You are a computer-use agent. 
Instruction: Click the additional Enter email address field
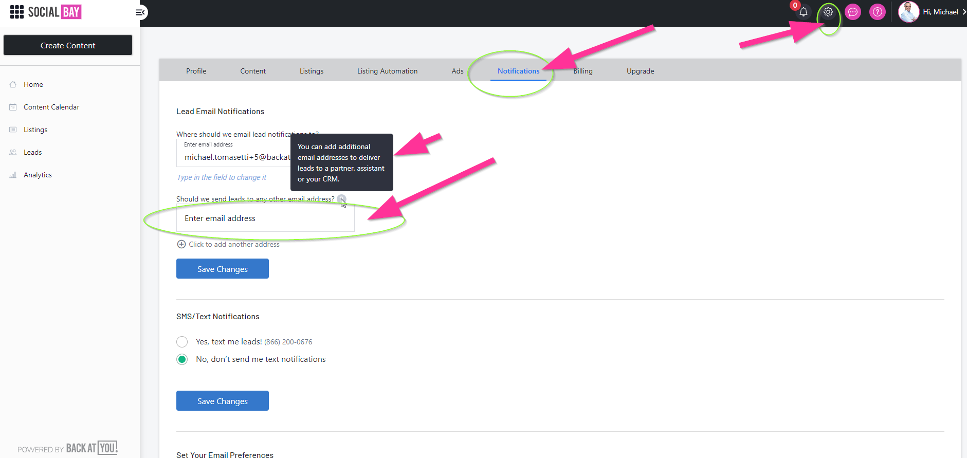click(x=265, y=218)
